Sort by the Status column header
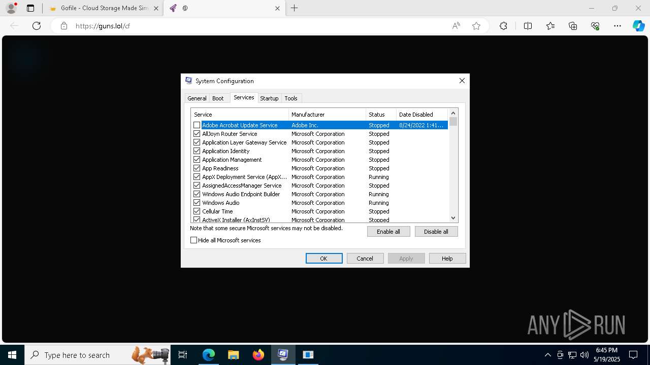Screen dimensions: 650x365 pos(381,115)
